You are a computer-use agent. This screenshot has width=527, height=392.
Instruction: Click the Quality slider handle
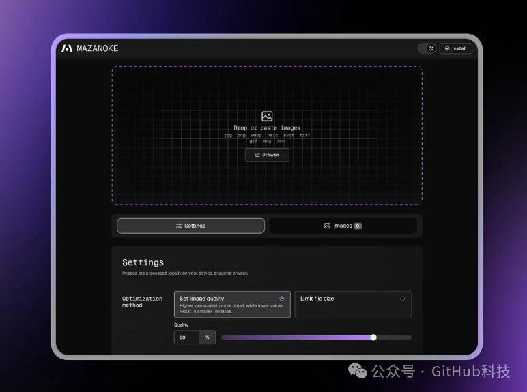coord(373,337)
